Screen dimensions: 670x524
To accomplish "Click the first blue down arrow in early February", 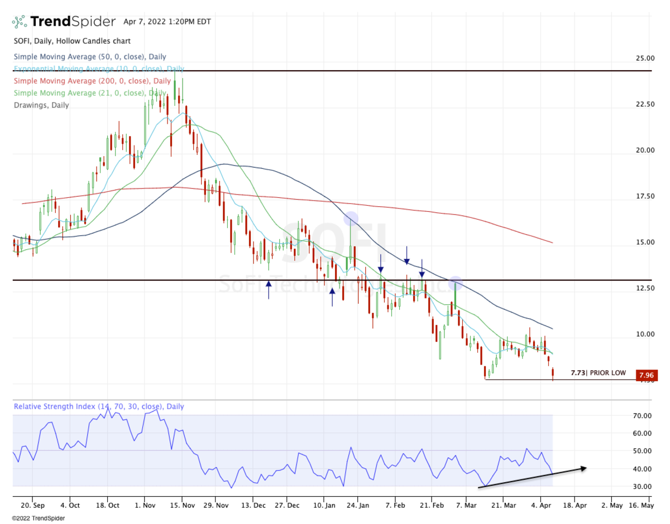I will [381, 264].
